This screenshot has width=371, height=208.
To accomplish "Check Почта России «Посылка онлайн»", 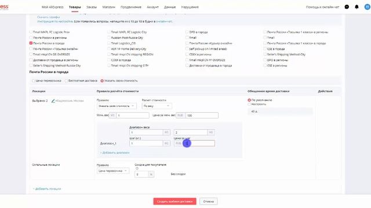I will pos(31,49).
